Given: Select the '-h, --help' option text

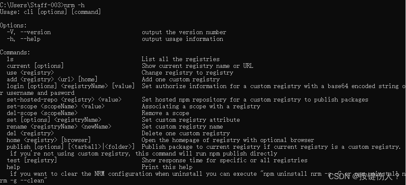Looking at the screenshot, I should 24,39.
